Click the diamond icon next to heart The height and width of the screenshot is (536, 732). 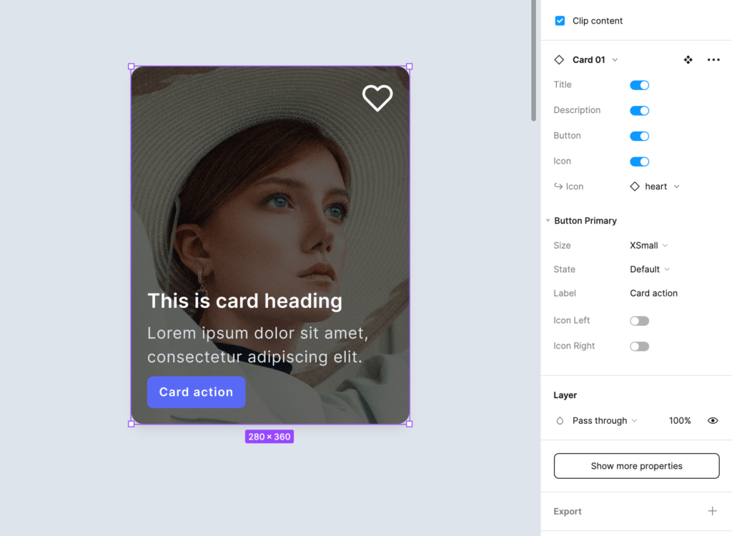(x=635, y=187)
